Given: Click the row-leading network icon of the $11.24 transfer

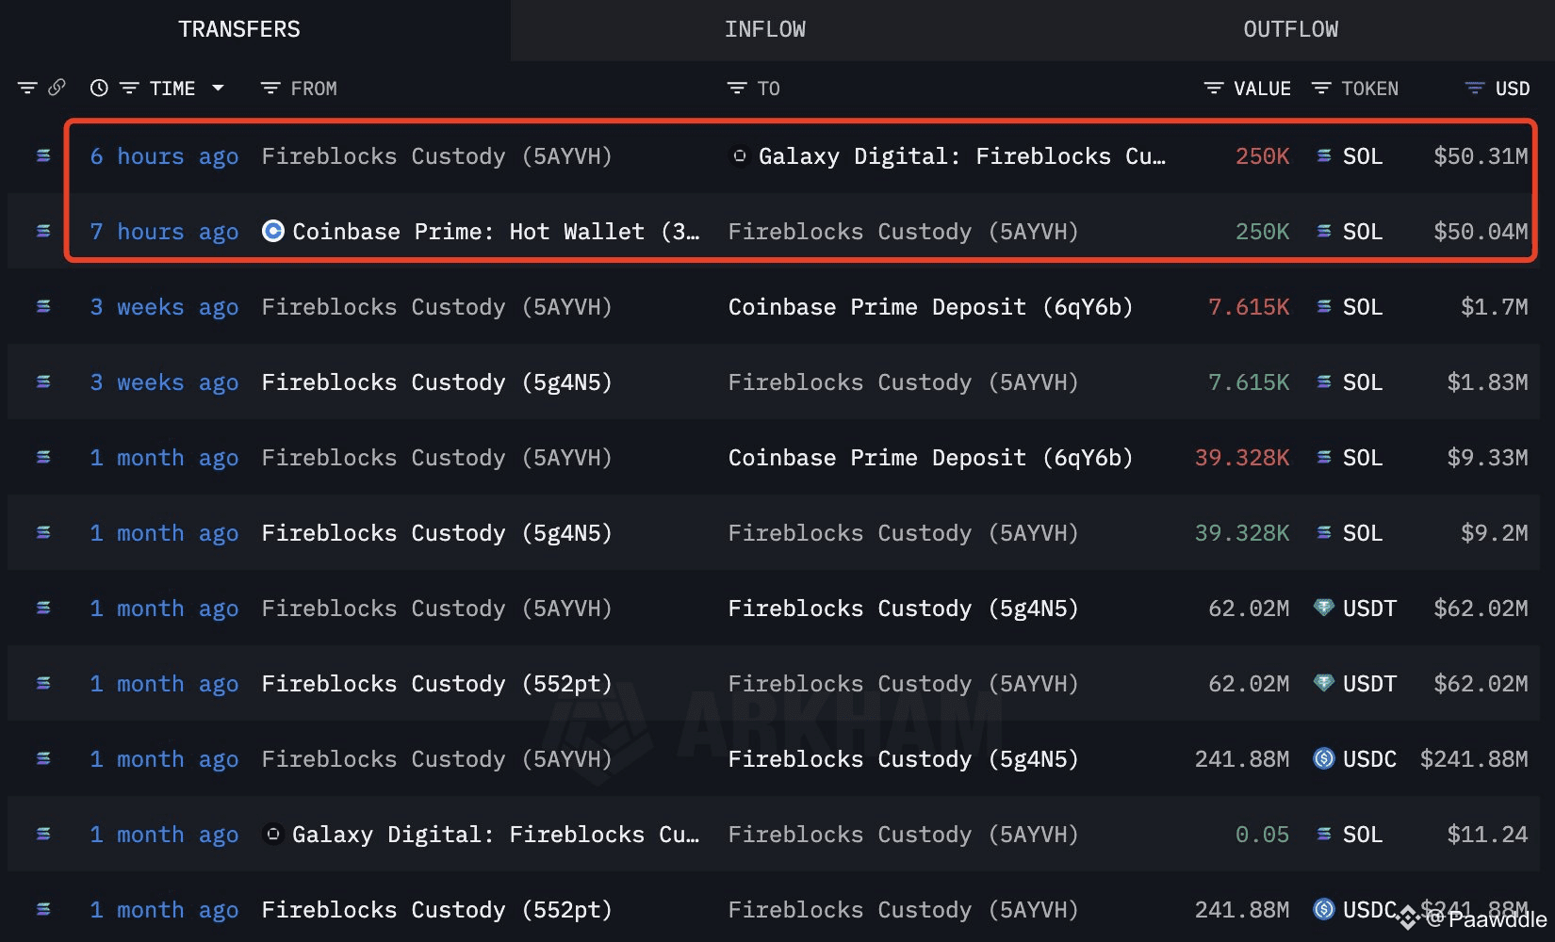Looking at the screenshot, I should point(43,834).
